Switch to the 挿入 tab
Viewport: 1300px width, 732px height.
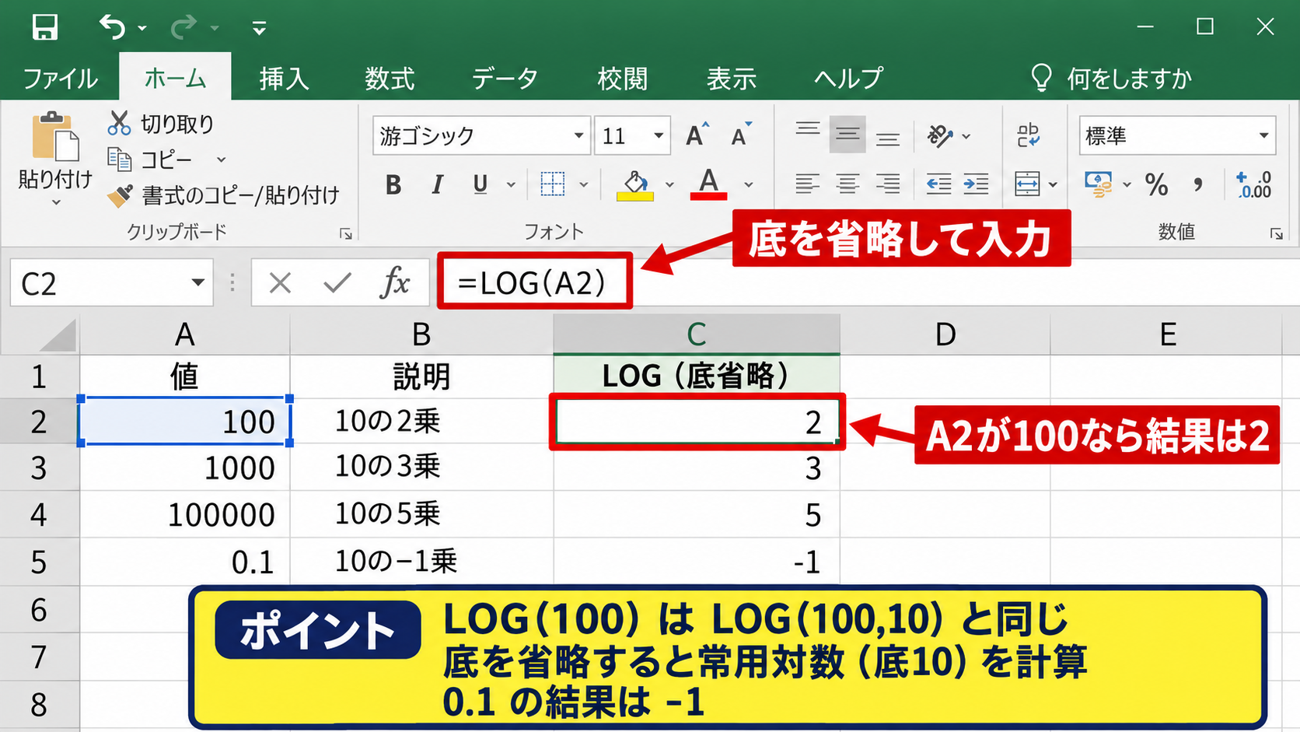[284, 79]
